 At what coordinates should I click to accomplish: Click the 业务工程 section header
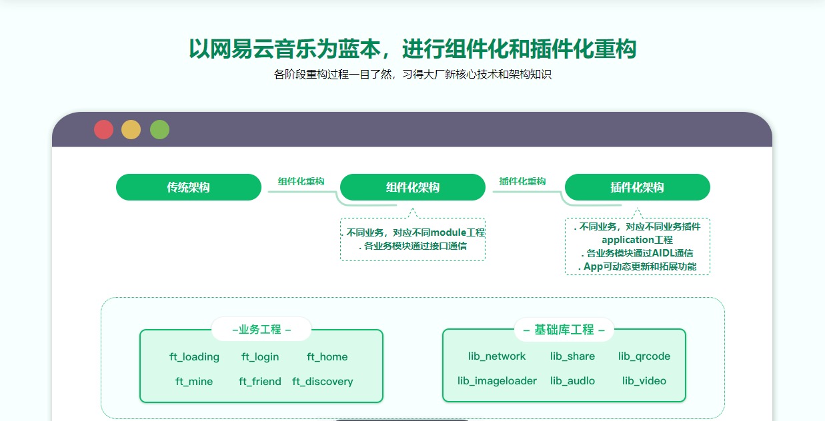tap(261, 330)
